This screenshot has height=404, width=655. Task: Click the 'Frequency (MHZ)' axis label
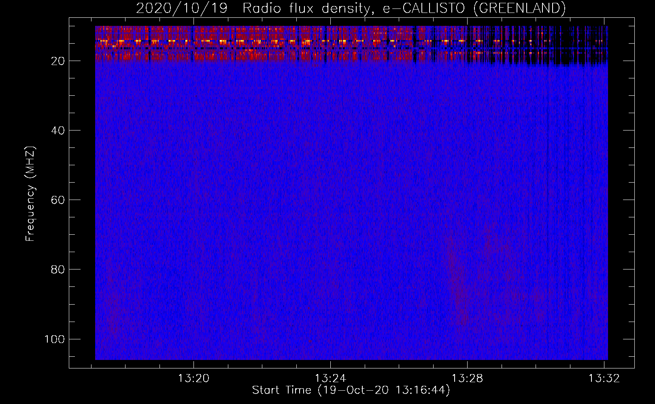30,194
